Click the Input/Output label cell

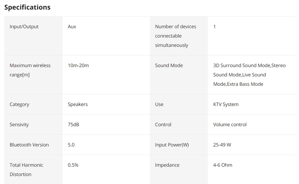24,26
